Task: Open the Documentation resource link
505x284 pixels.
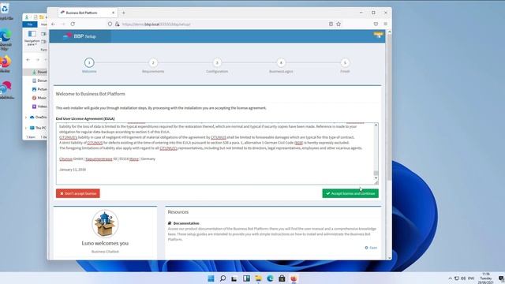Action: click(x=371, y=248)
